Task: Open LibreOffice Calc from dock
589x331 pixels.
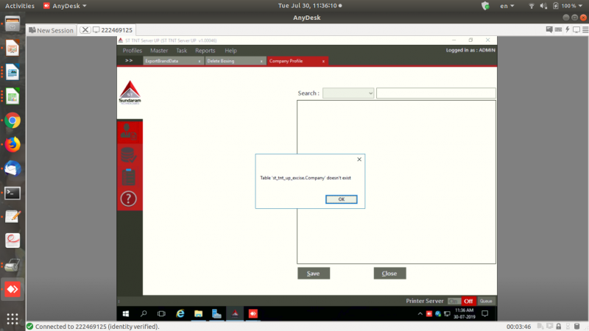Action: [x=13, y=97]
